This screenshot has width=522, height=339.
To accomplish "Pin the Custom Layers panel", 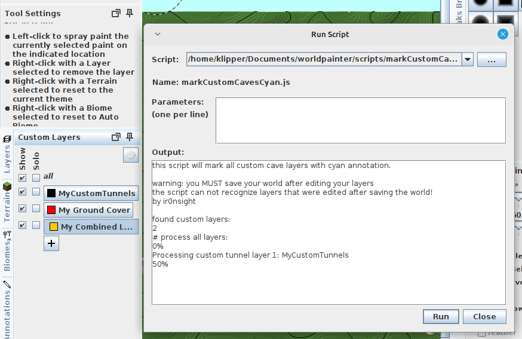I will click(130, 138).
